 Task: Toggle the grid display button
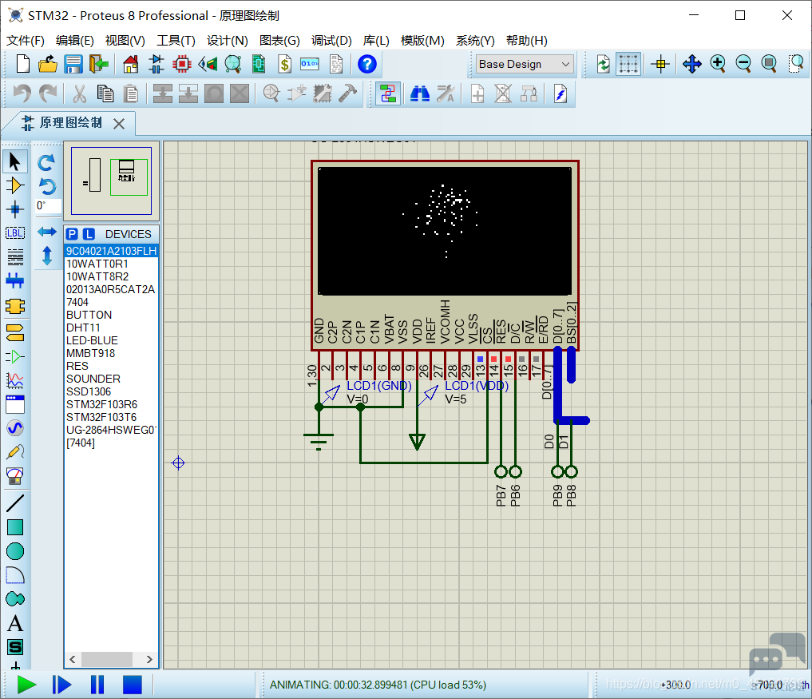628,64
